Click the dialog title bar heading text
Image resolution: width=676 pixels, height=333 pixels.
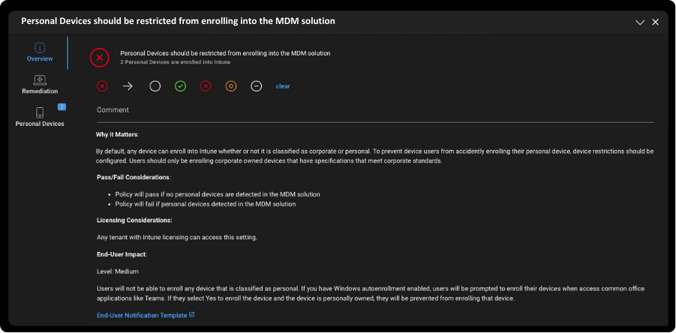[178, 21]
